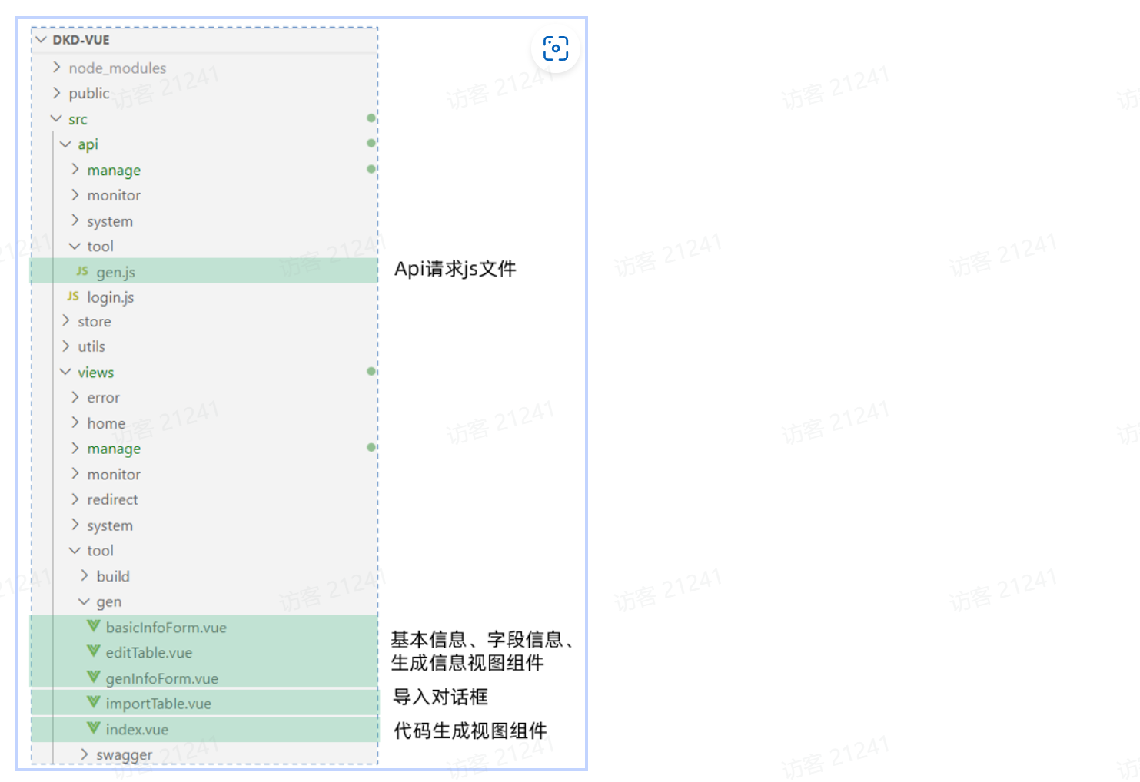Collapse the src folder chevron
1140x782 pixels.
[x=56, y=118]
